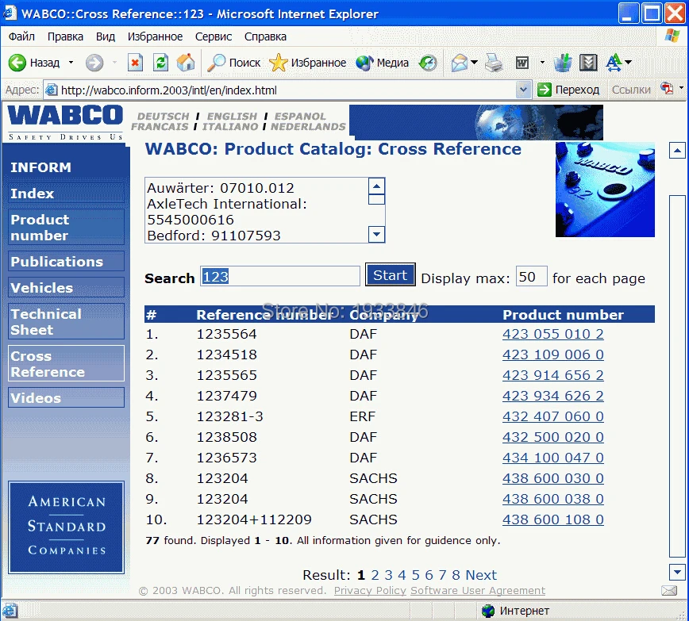Click the WABCO logo
The width and height of the screenshot is (689, 621).
pos(65,122)
